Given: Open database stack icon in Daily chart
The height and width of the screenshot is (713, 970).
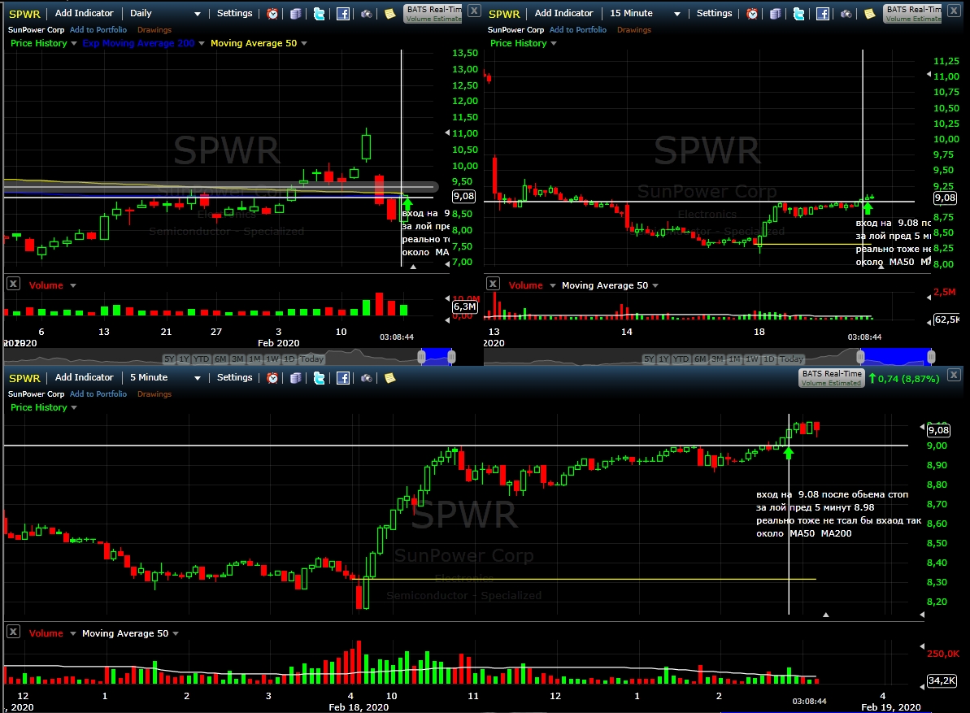Looking at the screenshot, I should [x=296, y=14].
